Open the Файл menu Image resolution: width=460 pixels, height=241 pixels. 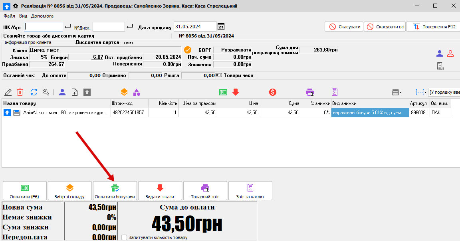tap(10, 16)
